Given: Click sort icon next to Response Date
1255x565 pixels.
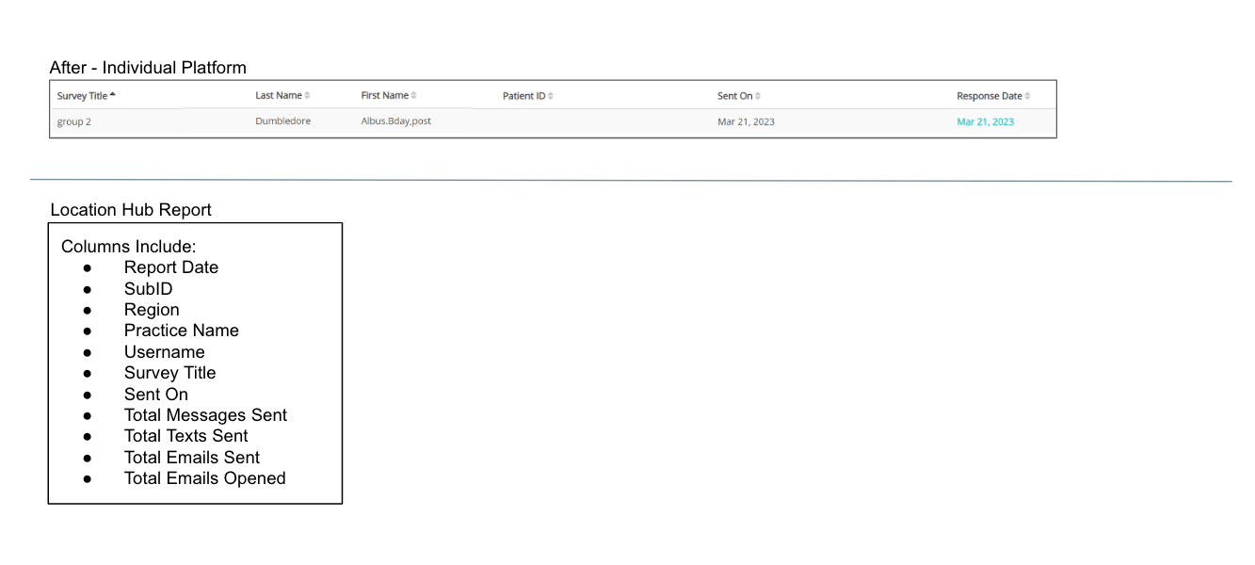Looking at the screenshot, I should pyautogui.click(x=1027, y=96).
